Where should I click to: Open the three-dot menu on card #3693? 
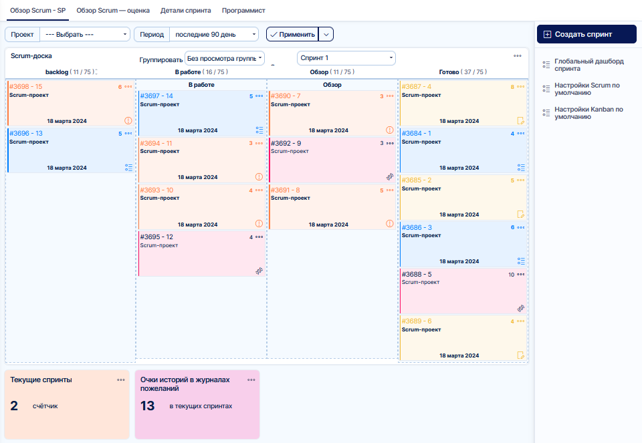click(259, 190)
